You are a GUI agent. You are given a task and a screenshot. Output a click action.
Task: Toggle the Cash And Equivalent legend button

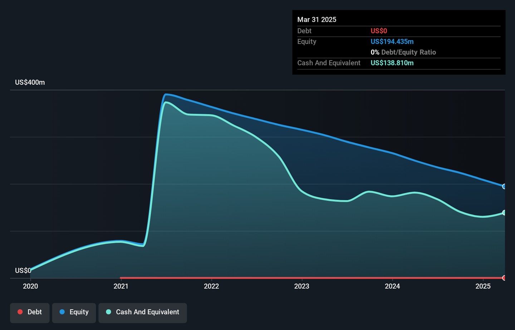[143, 312]
